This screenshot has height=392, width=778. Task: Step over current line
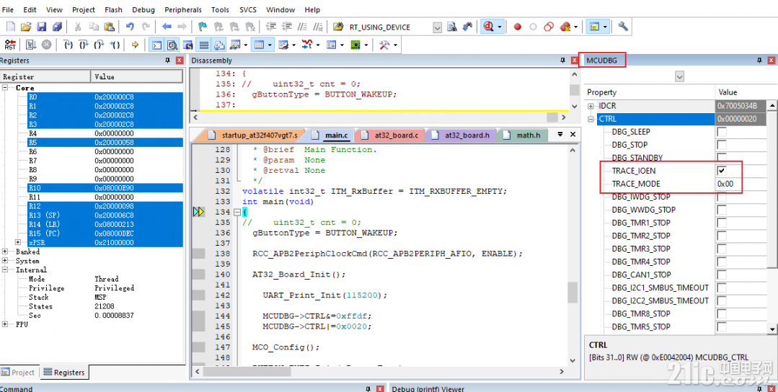pos(84,45)
